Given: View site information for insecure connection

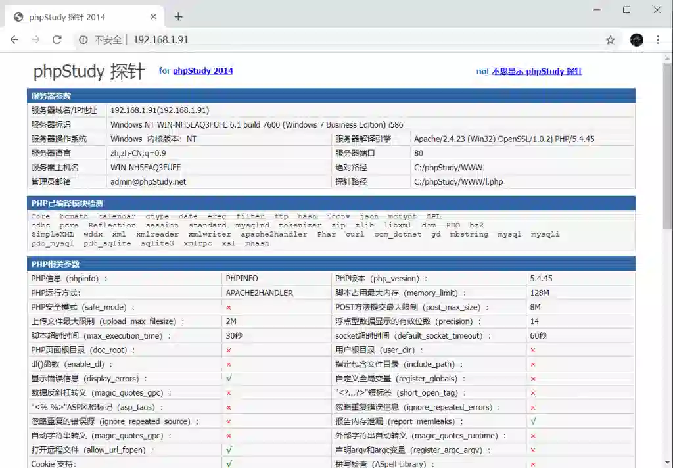Looking at the screenshot, I should pos(83,40).
